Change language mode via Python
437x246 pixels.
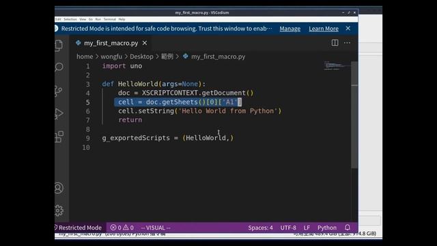pos(327,228)
